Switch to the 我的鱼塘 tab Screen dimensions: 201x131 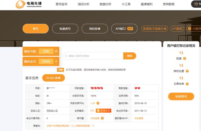click(95, 29)
